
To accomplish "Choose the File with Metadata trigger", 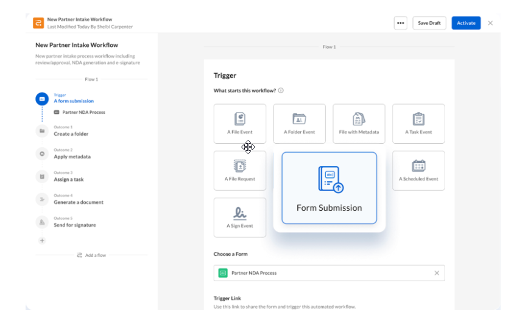I will coord(359,123).
